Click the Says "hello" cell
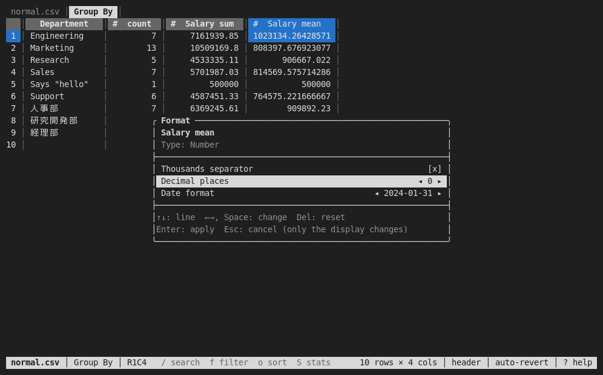This screenshot has width=603, height=375. (x=59, y=84)
